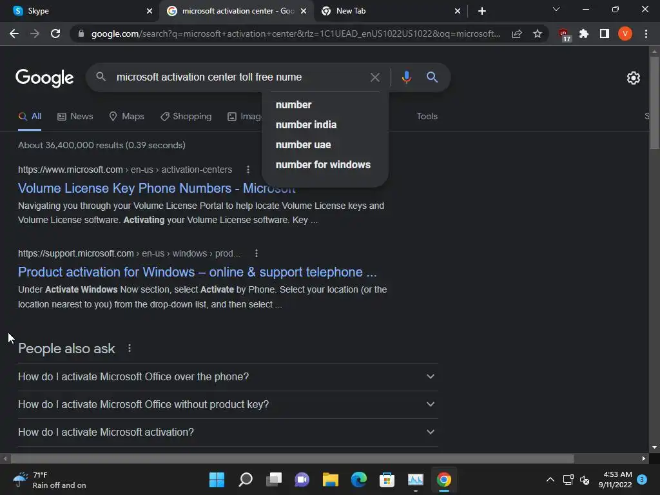Choose the 'number for windows' suggestion
The height and width of the screenshot is (495, 660).
[325, 164]
